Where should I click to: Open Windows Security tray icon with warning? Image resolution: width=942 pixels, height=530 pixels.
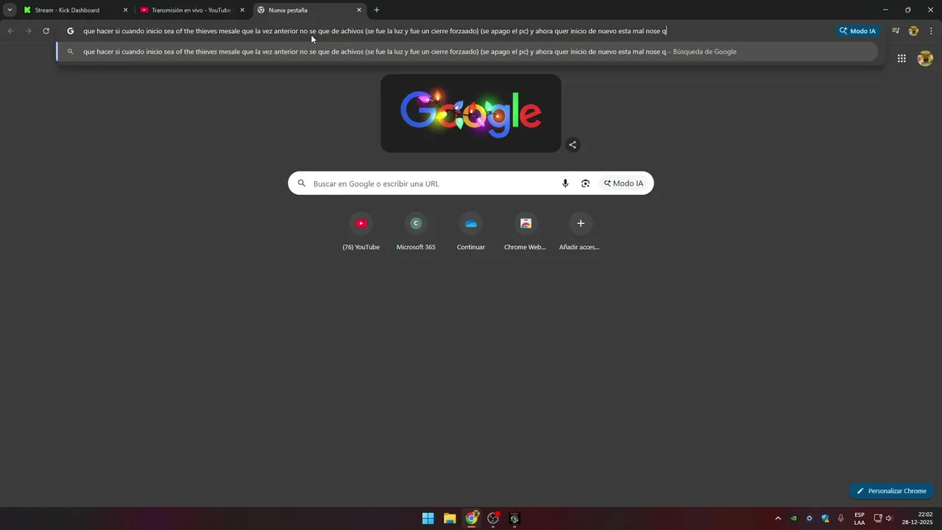825,518
